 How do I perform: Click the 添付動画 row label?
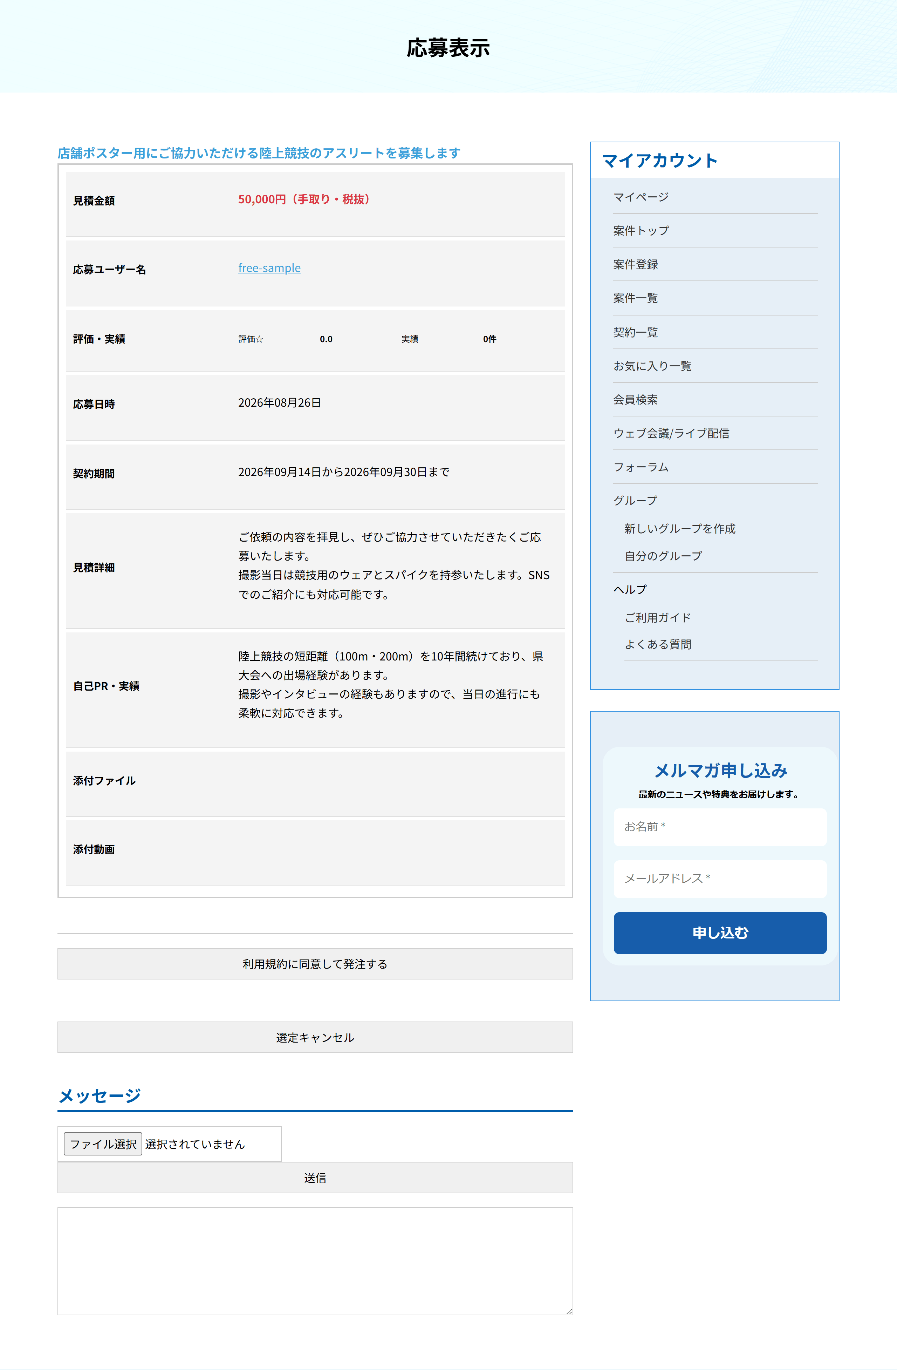[x=94, y=850]
